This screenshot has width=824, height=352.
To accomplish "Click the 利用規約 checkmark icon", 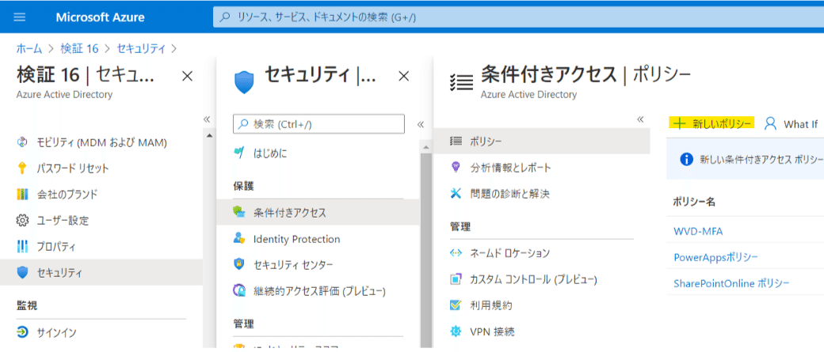I will [x=456, y=305].
